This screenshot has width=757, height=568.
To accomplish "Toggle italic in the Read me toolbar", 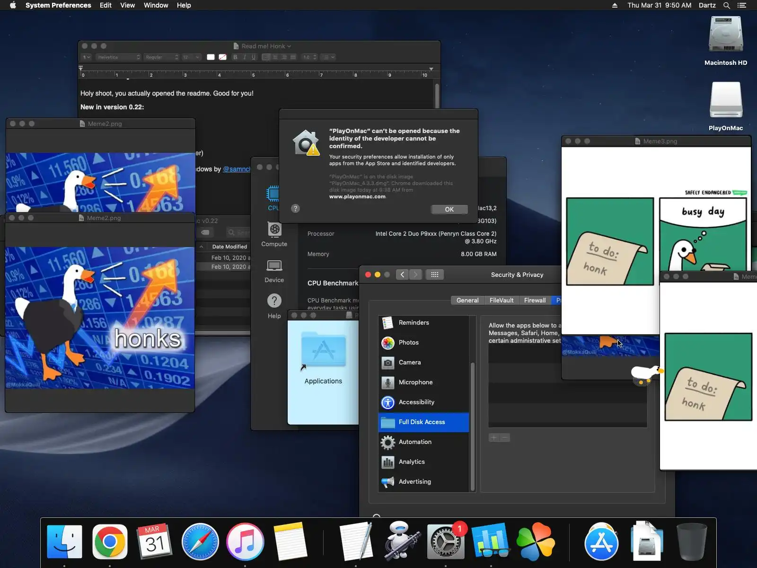I will point(245,57).
